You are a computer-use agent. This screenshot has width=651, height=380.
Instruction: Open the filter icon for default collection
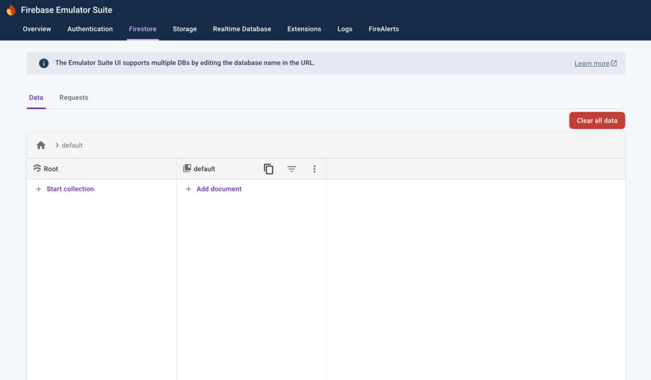(291, 169)
